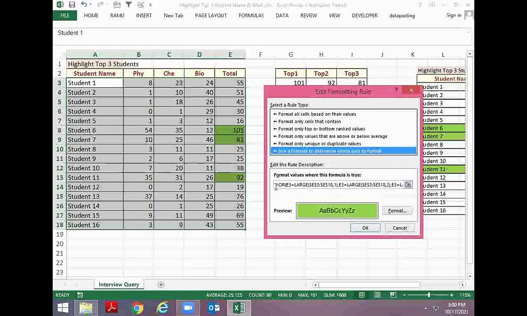This screenshot has width=527, height=316.
Task: Open the custom datapasting tab
Action: [x=402, y=15]
